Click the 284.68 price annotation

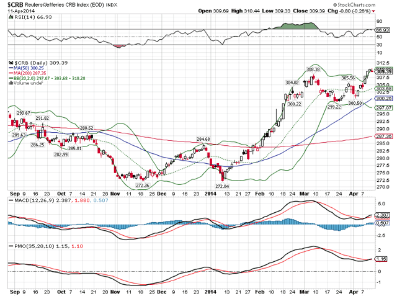pos(203,139)
